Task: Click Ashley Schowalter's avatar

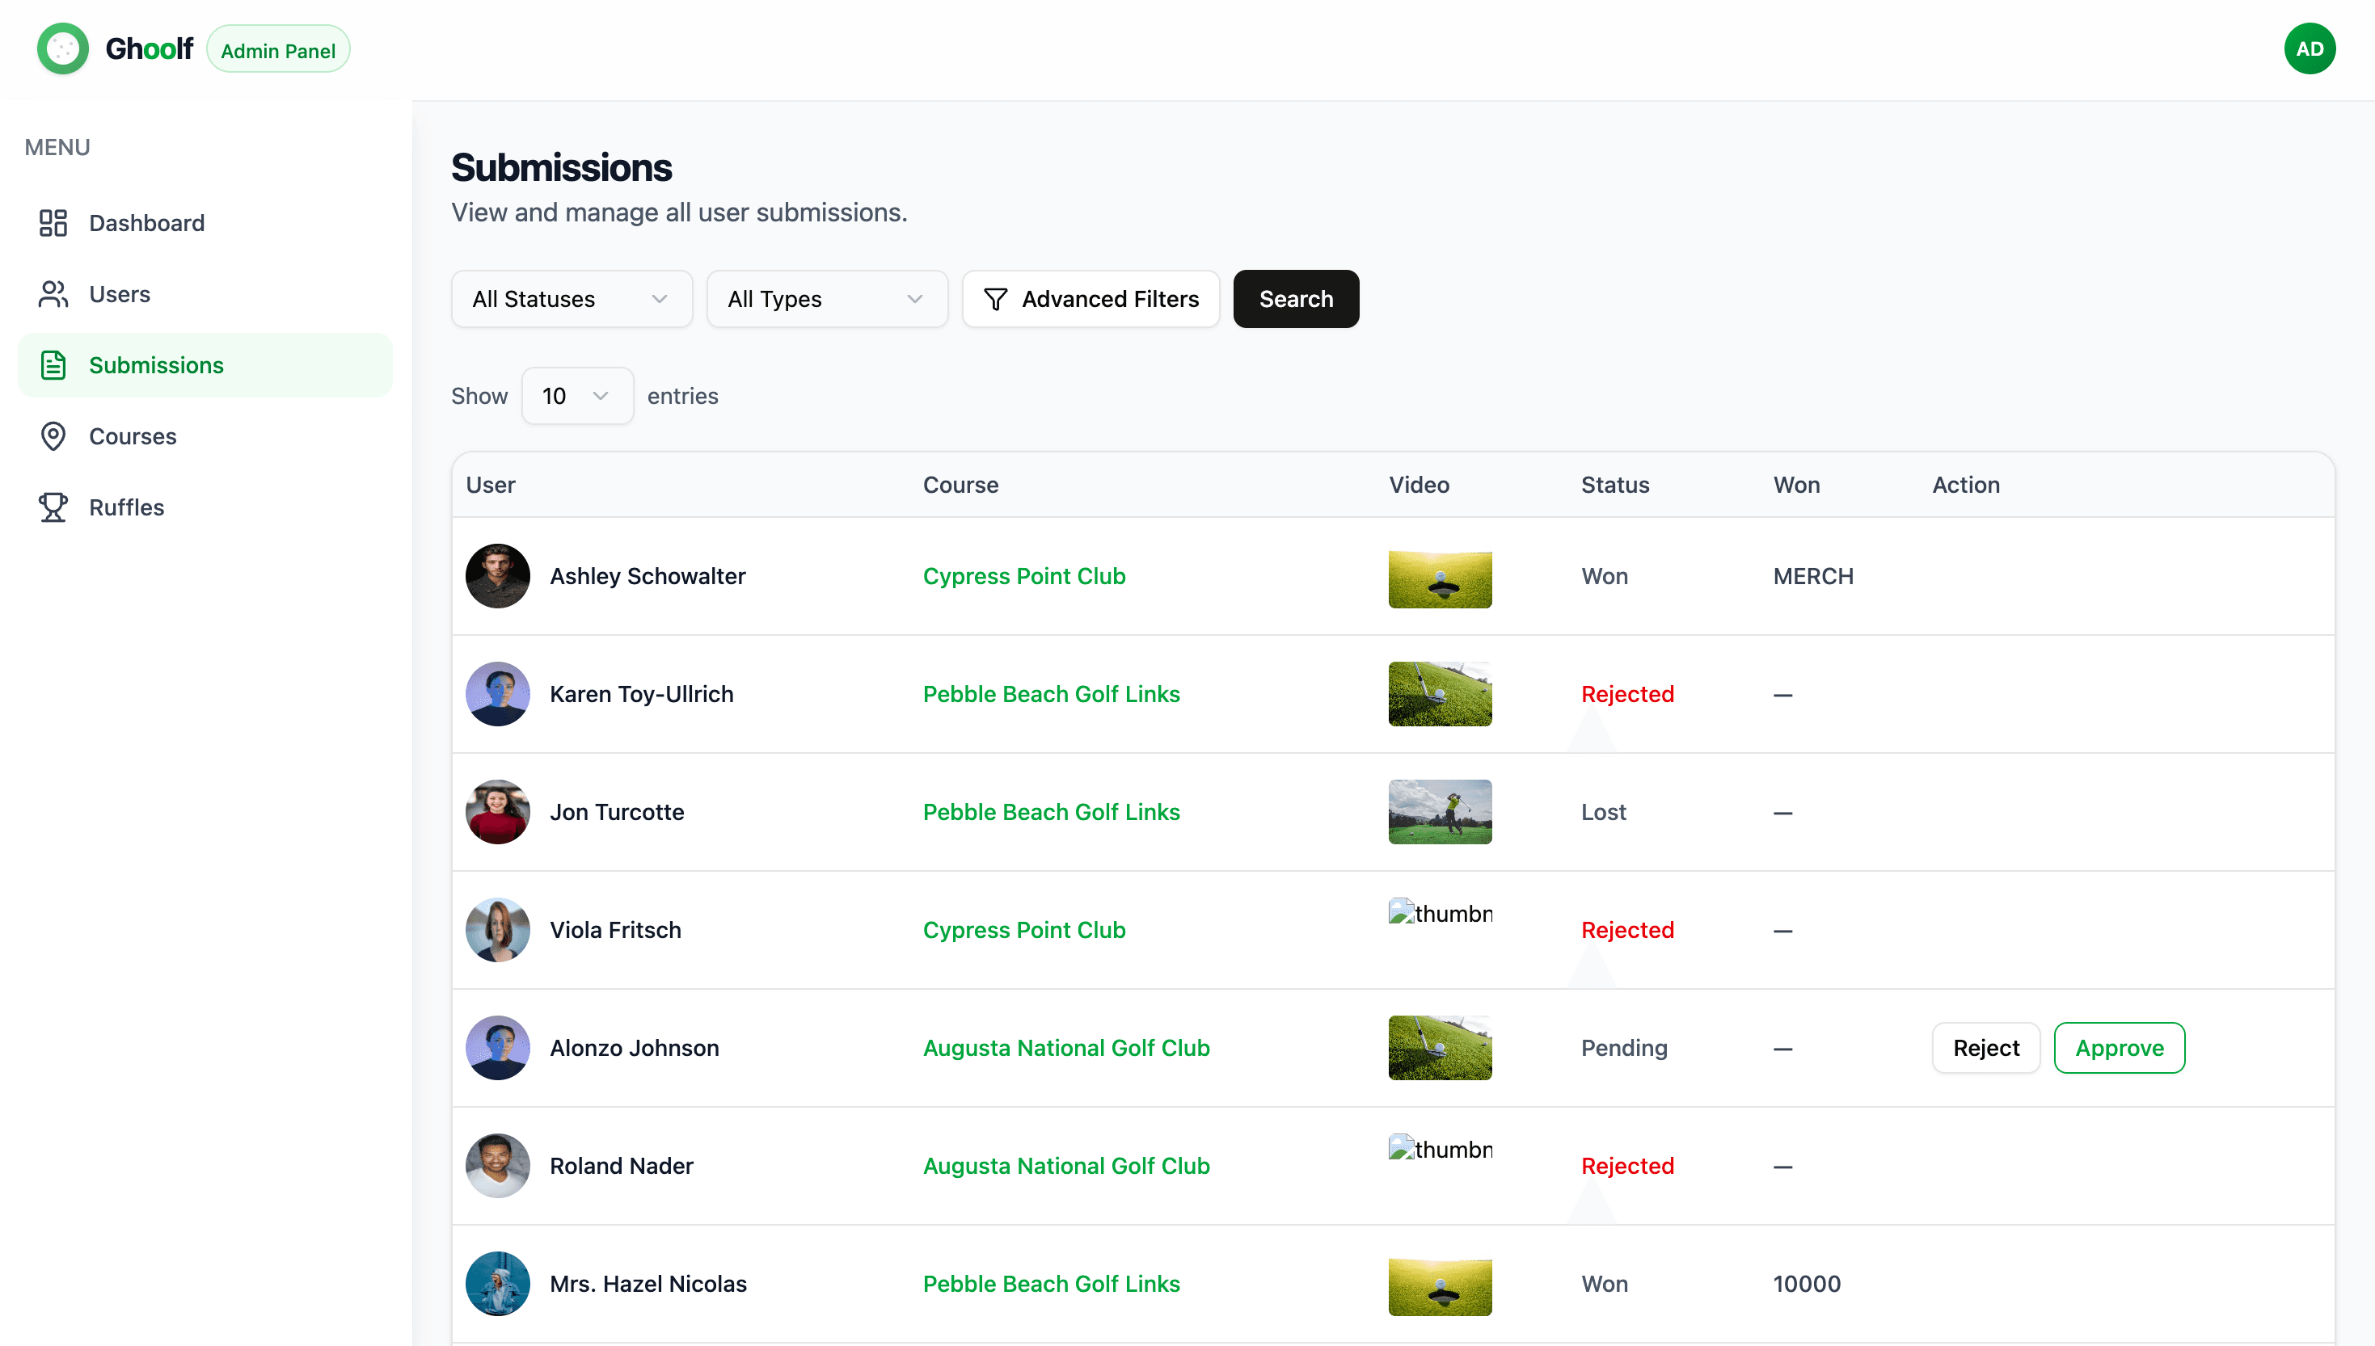Action: [x=498, y=576]
